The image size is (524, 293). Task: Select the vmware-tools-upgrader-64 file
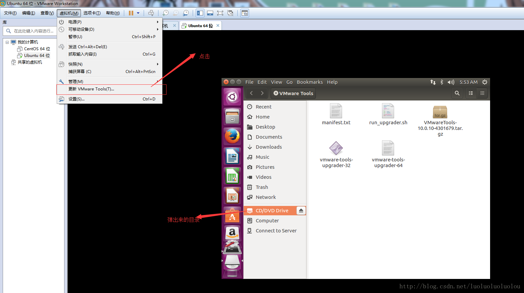tap(388, 154)
